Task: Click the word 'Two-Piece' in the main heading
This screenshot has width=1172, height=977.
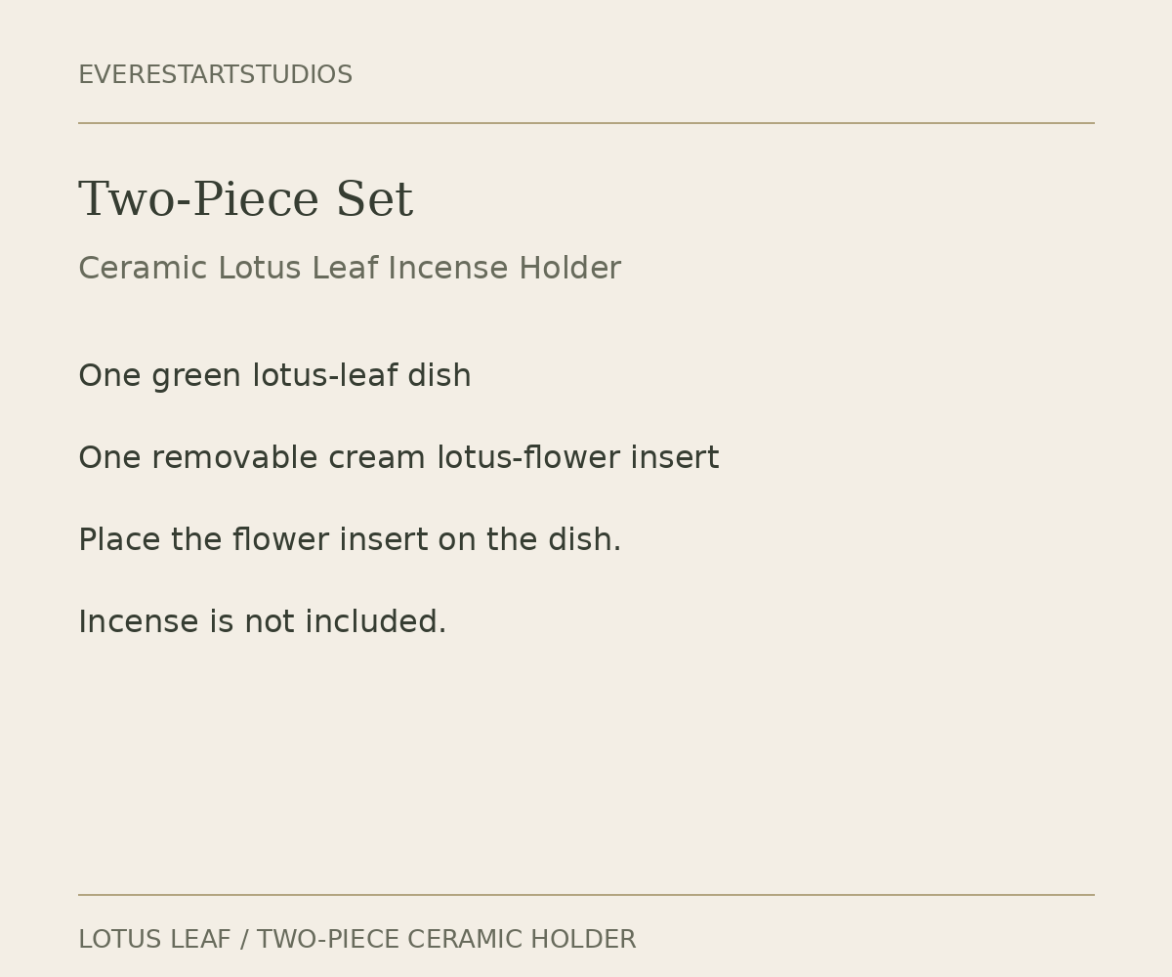Action: (198, 200)
